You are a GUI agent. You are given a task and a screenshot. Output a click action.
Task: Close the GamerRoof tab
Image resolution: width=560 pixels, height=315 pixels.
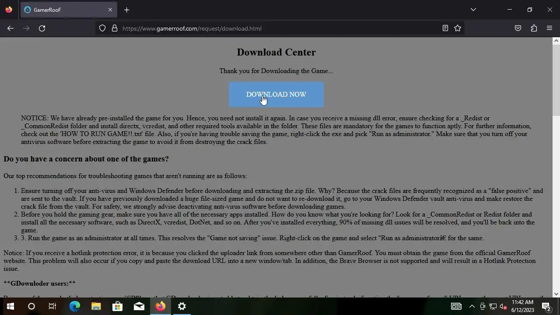[x=110, y=10]
